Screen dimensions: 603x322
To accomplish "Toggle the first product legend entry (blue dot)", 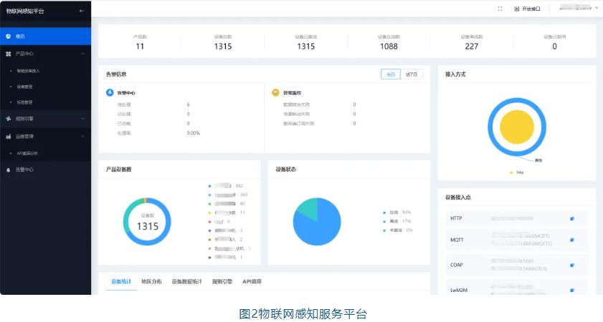I will [226, 186].
